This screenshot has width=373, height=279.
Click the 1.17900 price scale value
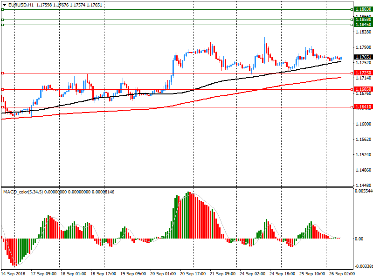pos(363,47)
